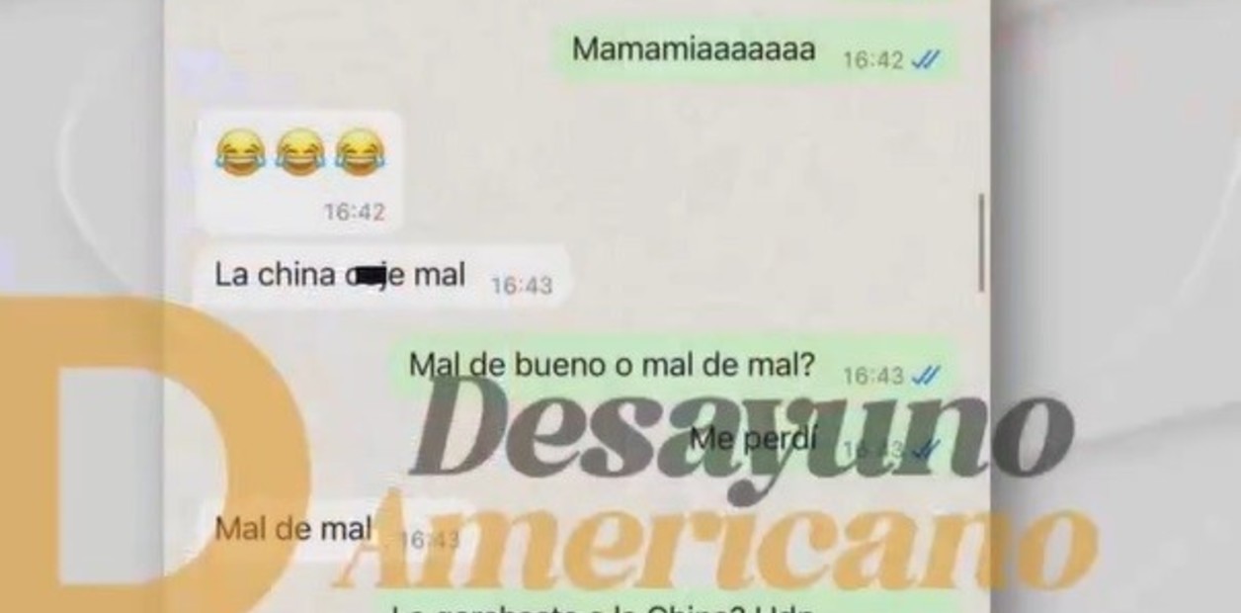
Task: Click the 16:42 timestamp under the emojis
Action: (354, 212)
